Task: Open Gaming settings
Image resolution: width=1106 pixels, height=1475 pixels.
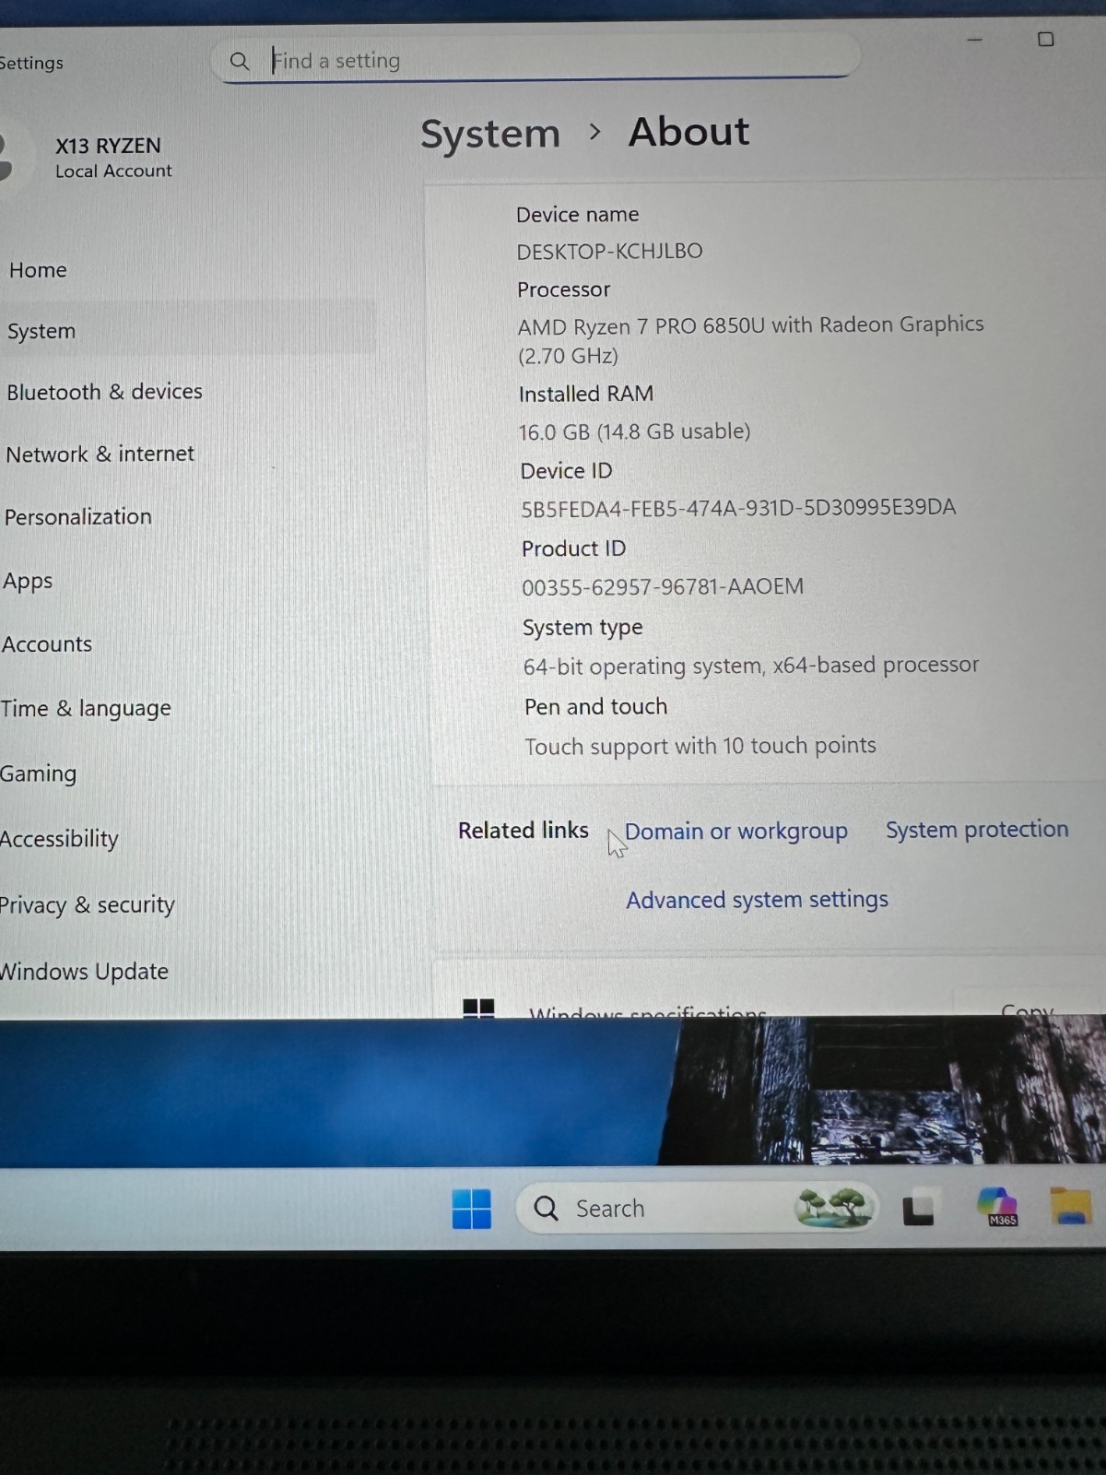Action: 38,774
